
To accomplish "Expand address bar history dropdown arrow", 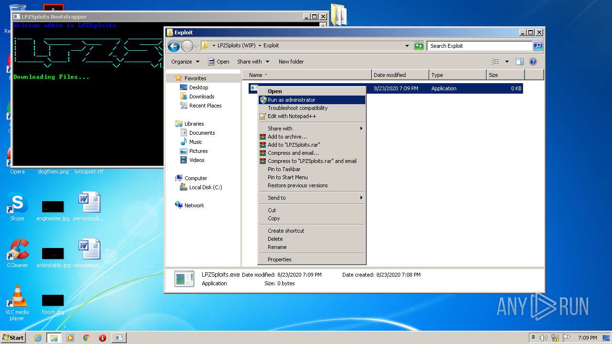I will point(407,46).
